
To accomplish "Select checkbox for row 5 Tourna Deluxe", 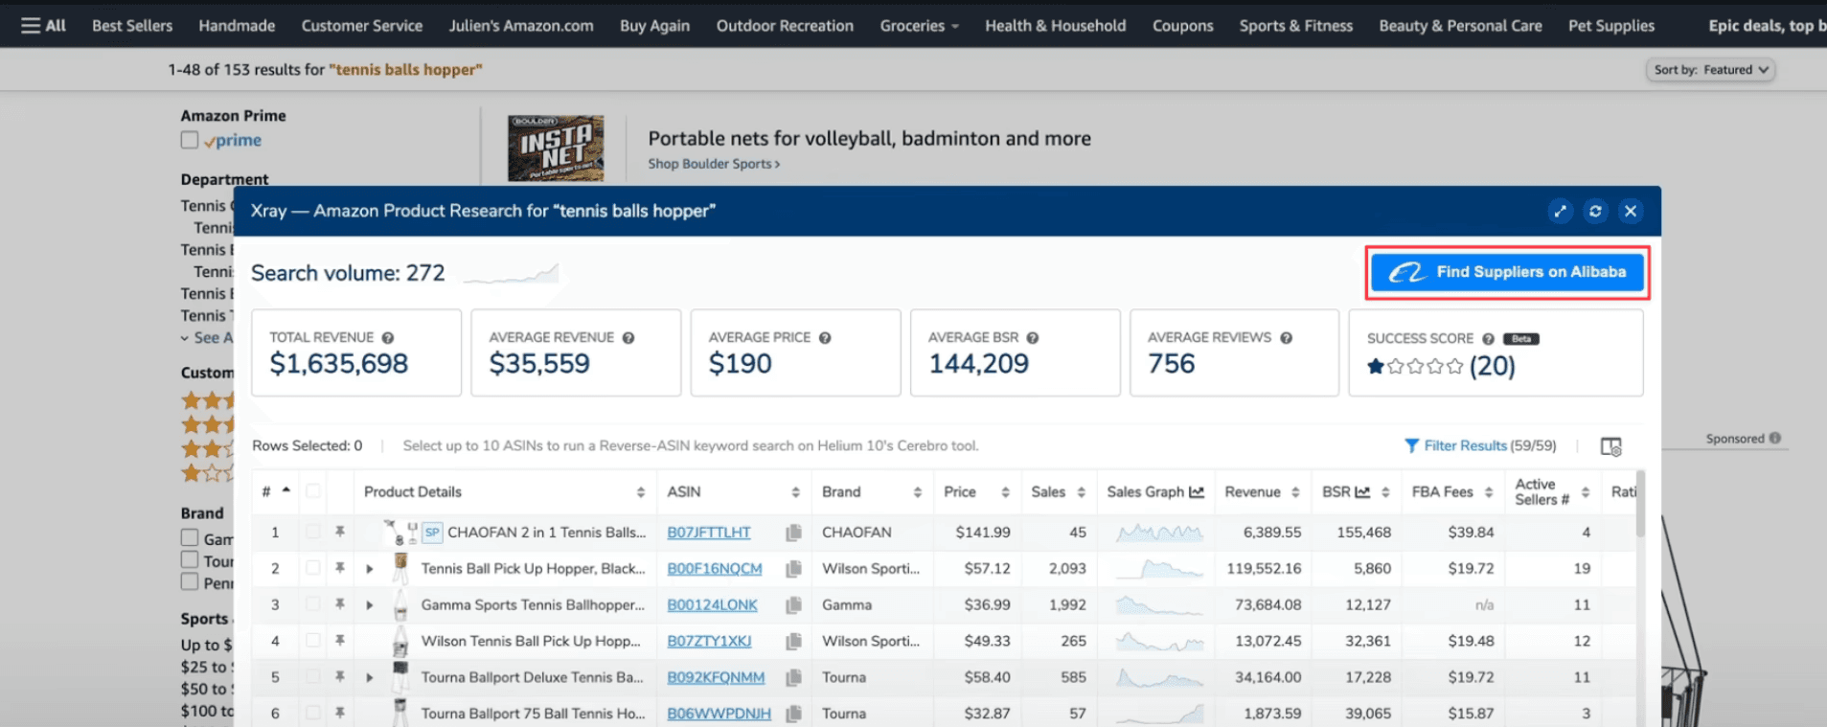I will [313, 677].
